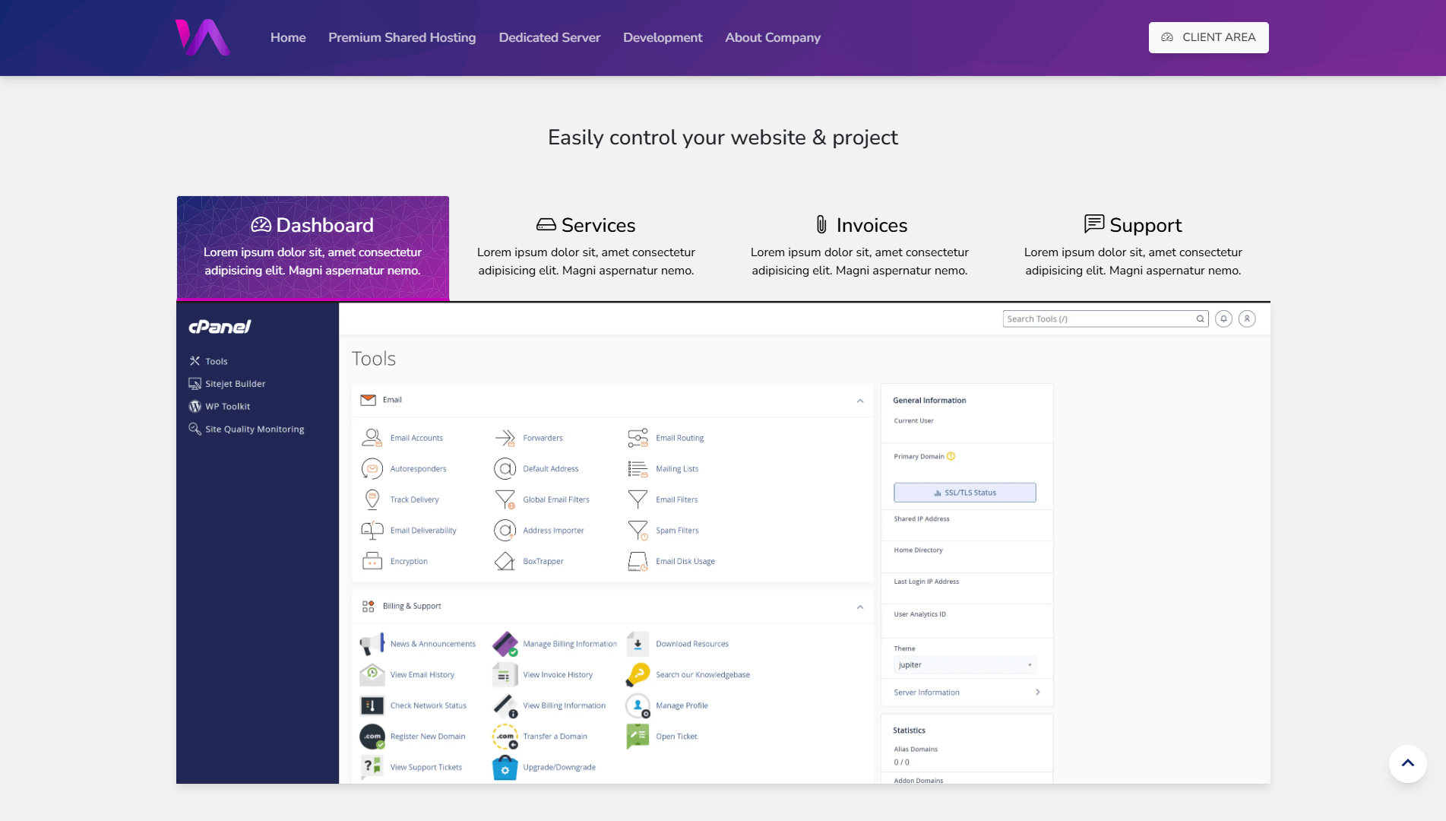Click the CLIENT AREA button
The image size is (1446, 821).
[1208, 37]
